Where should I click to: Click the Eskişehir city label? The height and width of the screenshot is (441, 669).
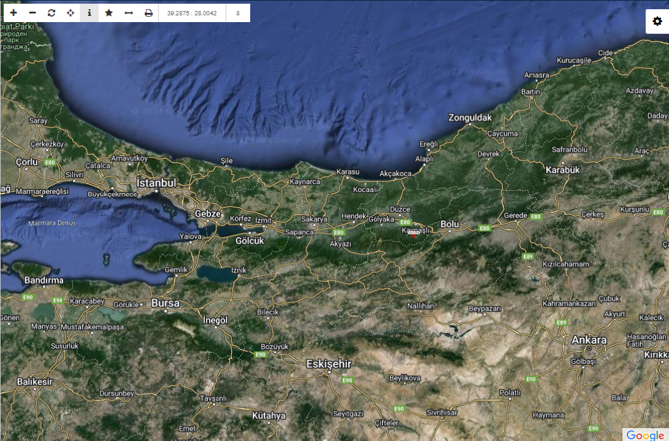tap(329, 364)
